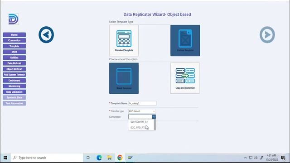Show hidden system tray icons
This screenshot has width=290, height=163.
click(x=245, y=158)
